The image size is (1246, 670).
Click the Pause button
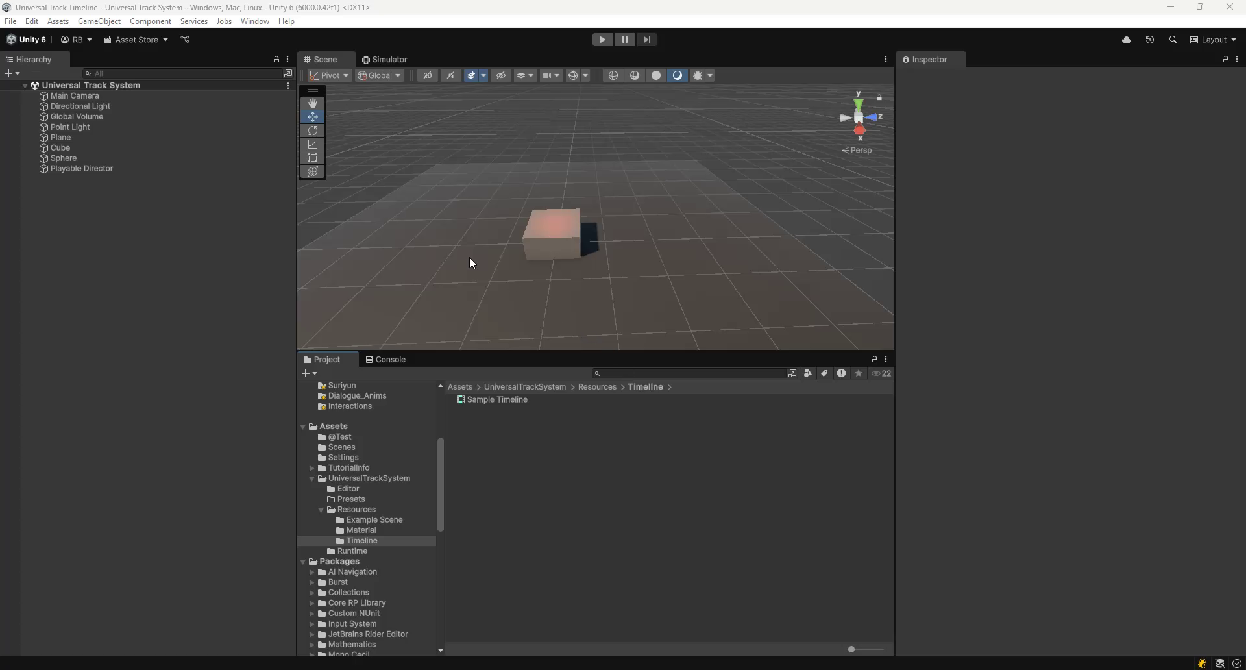pos(625,40)
